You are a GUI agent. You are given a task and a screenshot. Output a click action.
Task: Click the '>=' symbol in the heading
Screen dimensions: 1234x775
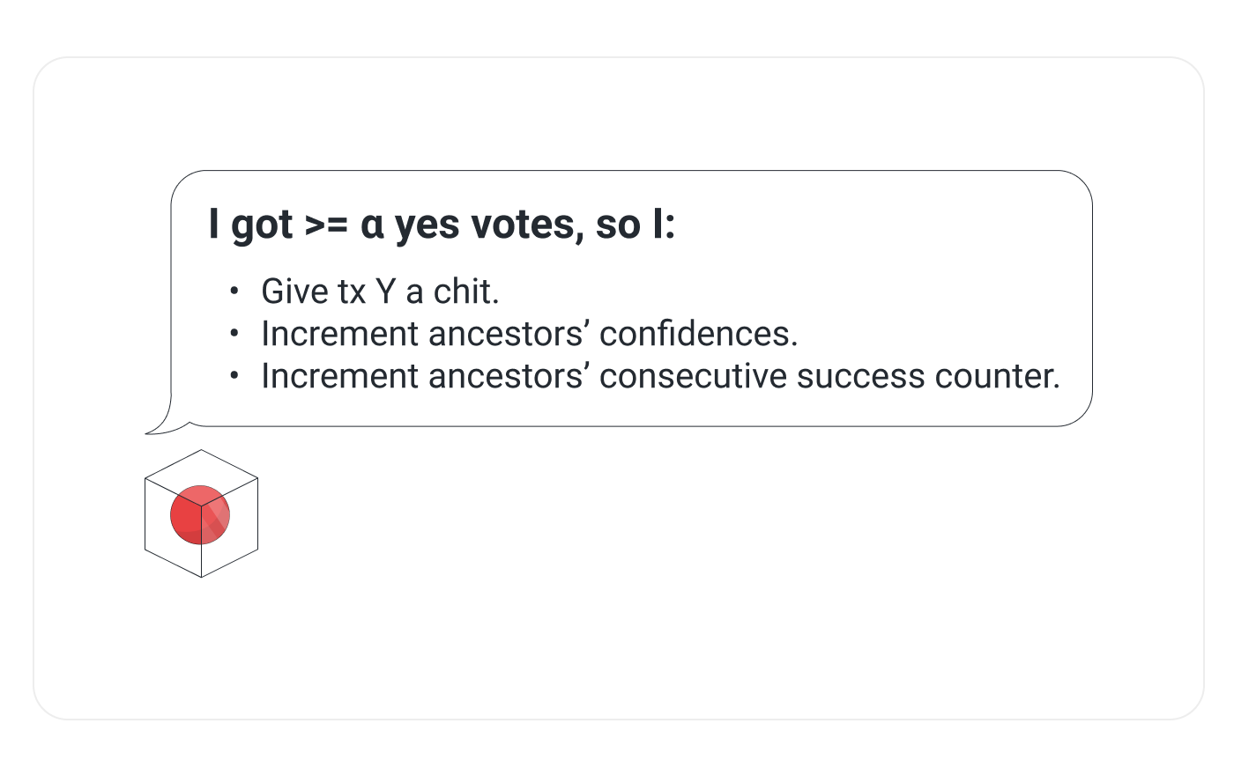(x=326, y=225)
